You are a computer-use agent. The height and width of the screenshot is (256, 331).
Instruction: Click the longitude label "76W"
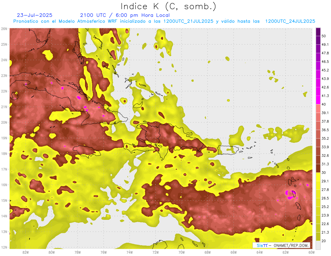click(104, 252)
